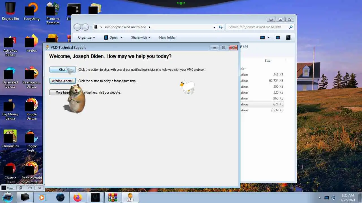
Task: Open the Recycle Bin desktop icon
Action: (10, 11)
